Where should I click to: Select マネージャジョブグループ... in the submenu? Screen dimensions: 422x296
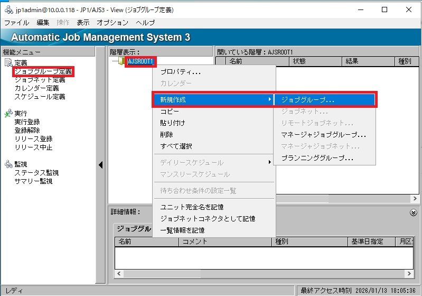[x=325, y=135]
